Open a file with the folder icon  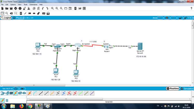pos(7,9)
